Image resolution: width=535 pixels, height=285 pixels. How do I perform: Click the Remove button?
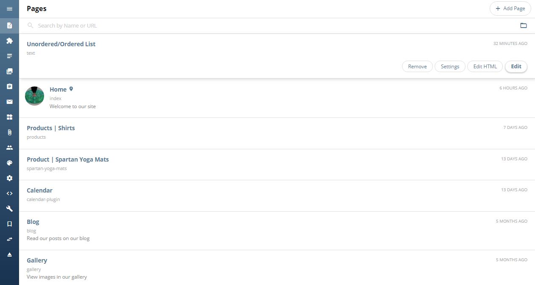click(x=417, y=67)
